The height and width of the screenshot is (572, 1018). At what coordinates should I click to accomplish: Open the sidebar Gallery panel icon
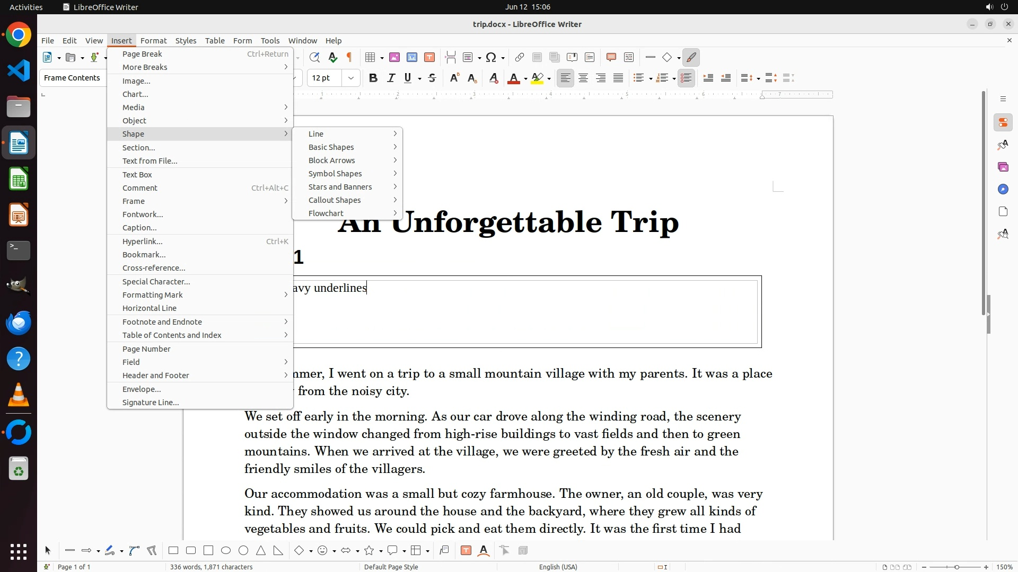[x=1003, y=167]
